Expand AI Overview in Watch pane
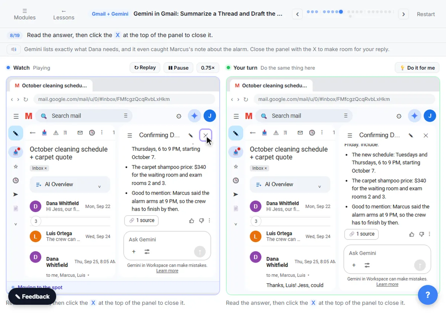 click(70, 184)
